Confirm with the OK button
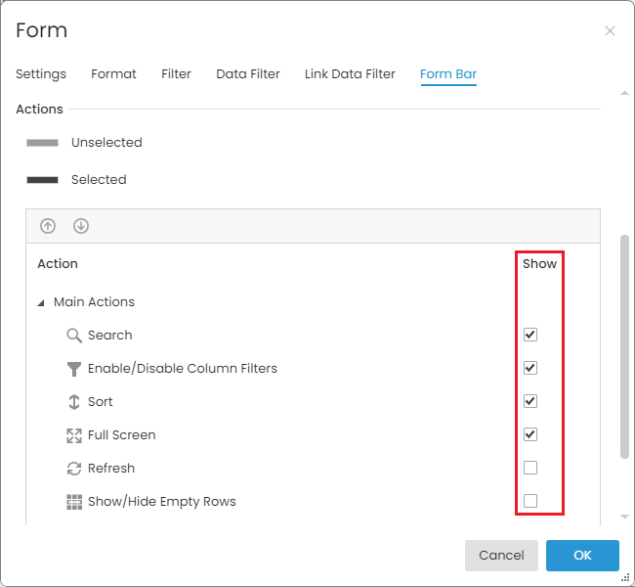 pos(582,556)
